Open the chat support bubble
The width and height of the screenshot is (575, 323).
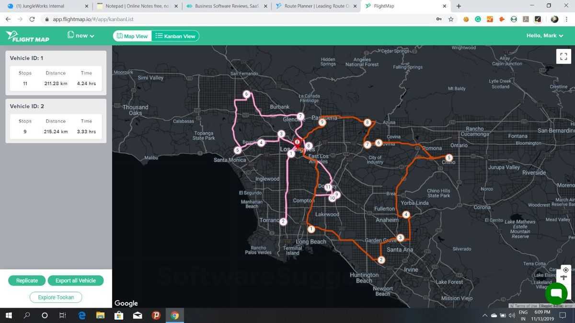click(555, 292)
